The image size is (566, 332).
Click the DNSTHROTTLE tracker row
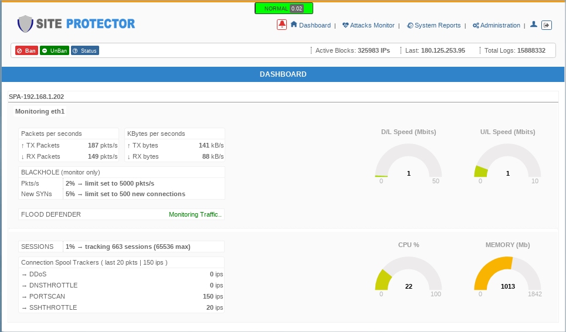[x=121, y=285]
